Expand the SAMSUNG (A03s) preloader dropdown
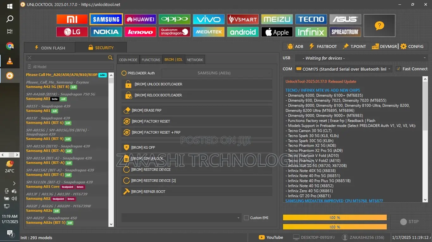This screenshot has width=432, height=242. click(217, 73)
